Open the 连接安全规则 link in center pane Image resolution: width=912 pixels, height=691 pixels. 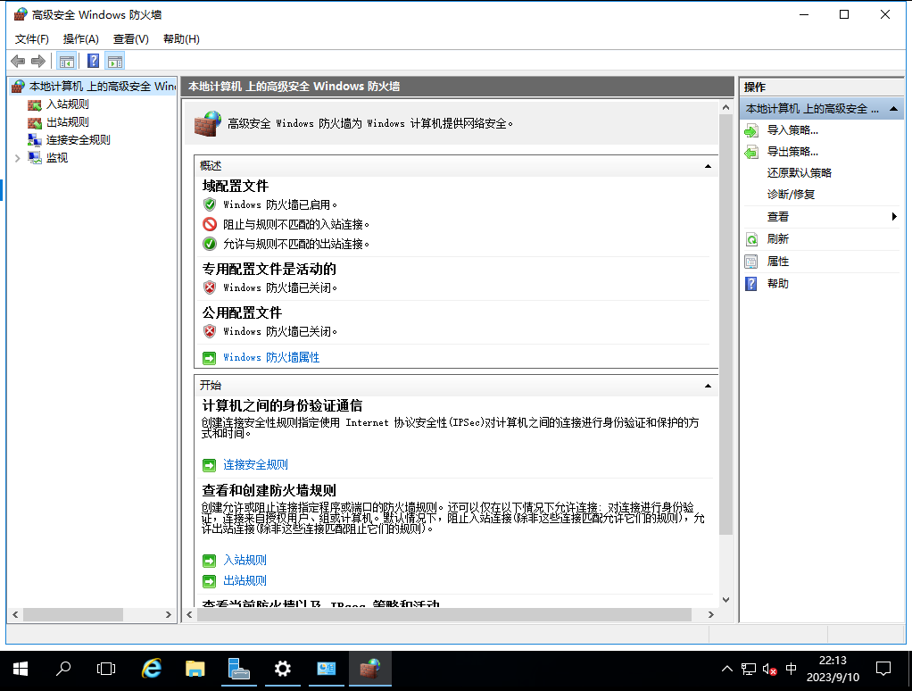point(256,465)
